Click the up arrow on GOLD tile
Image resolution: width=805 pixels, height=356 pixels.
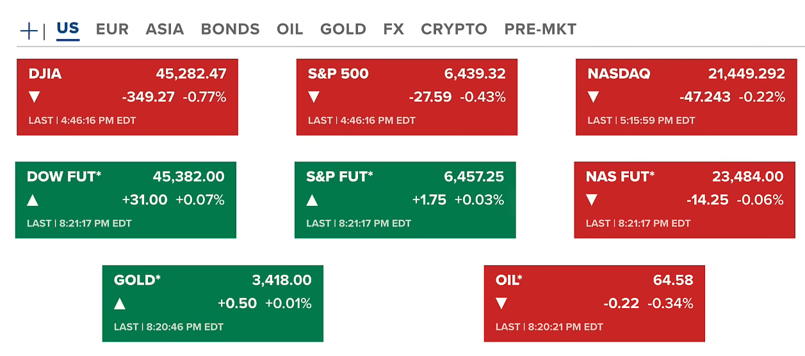[120, 304]
